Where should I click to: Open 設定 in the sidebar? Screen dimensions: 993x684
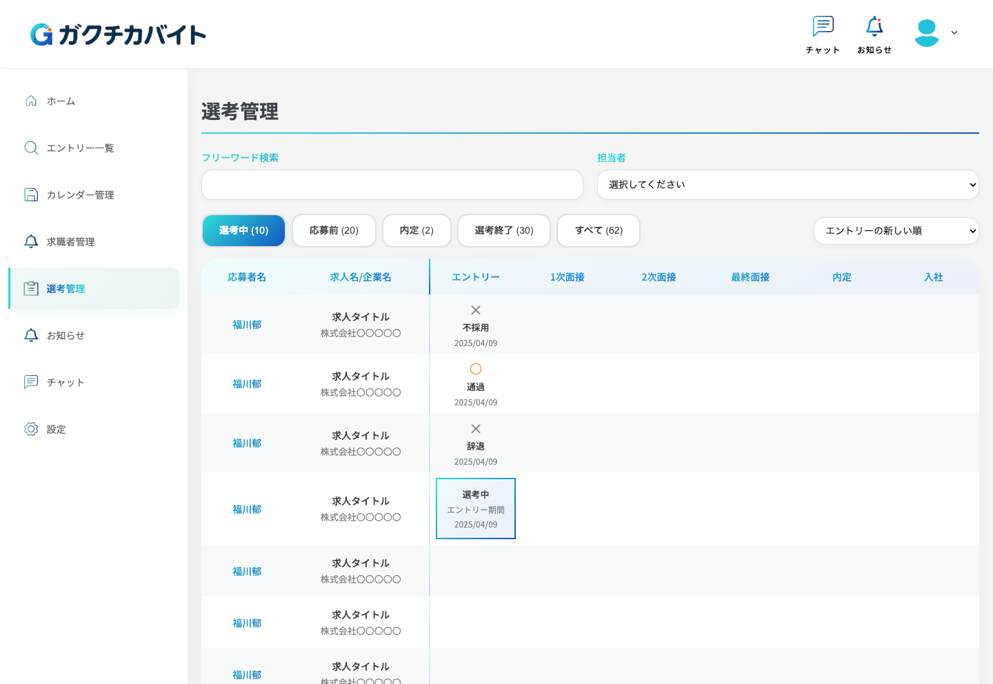pos(56,430)
